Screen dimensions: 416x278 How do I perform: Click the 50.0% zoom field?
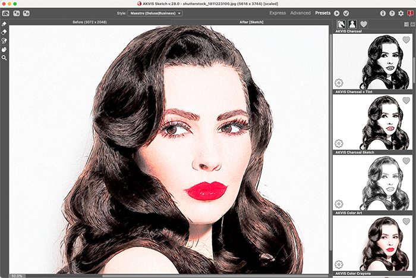[x=17, y=276]
